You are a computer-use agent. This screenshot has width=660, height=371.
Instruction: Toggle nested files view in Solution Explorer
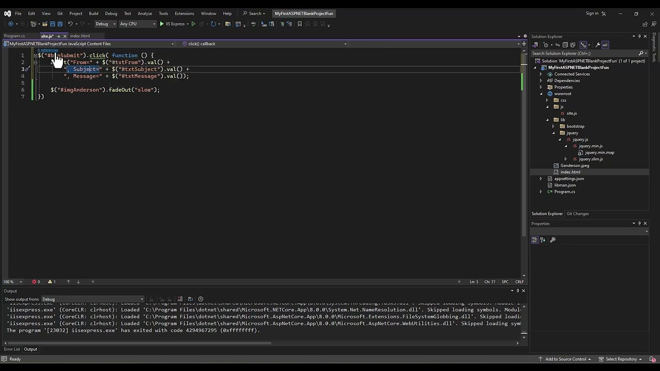pos(583,45)
